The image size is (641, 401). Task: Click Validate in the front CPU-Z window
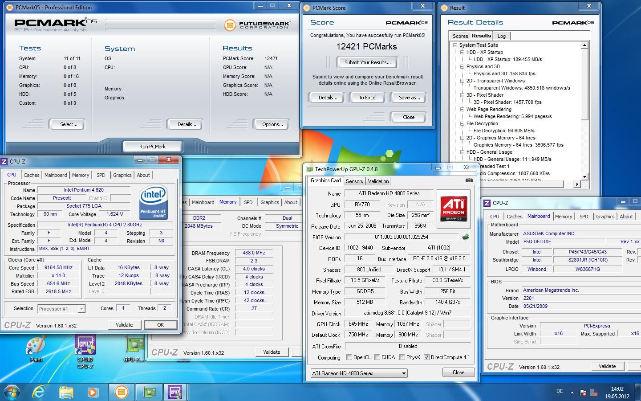click(x=124, y=325)
